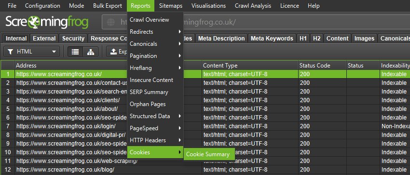This screenshot has width=410, height=175.
Task: Open the Licence menu
Action: 290,5
